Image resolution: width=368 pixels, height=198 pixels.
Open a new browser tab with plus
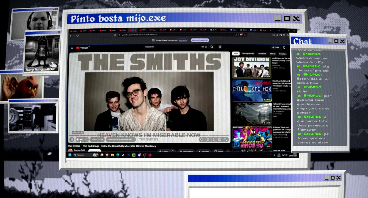point(271,30)
